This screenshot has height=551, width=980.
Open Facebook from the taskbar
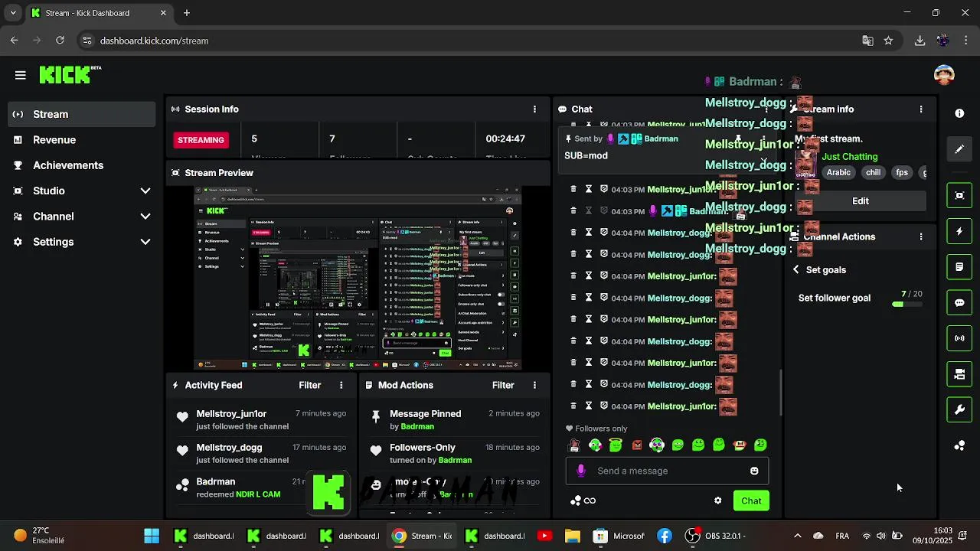[664, 536]
